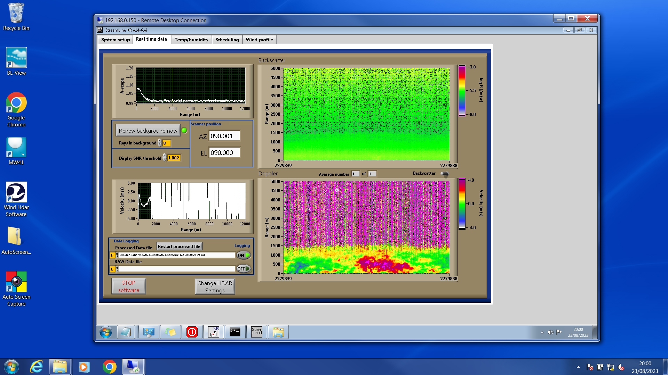Switch to Wind profile tab
This screenshot has height=375, width=668.
coord(259,40)
